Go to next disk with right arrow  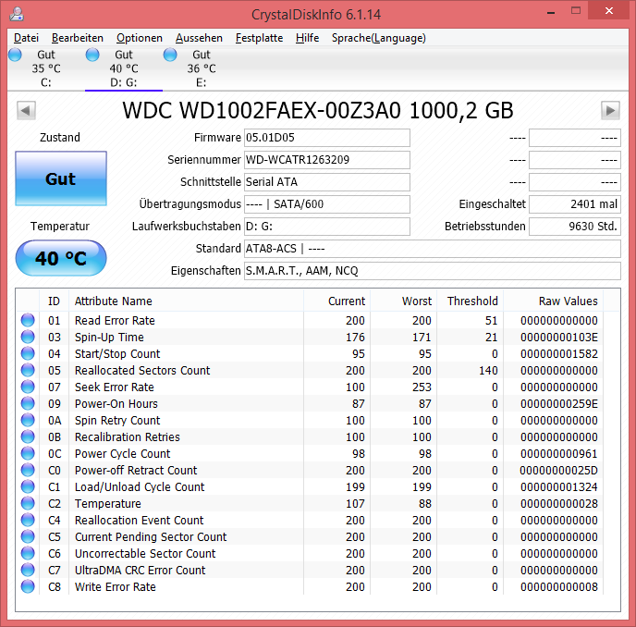(610, 110)
